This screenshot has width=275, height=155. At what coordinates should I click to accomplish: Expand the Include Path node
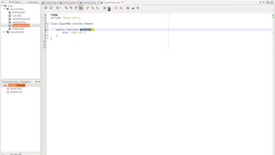tap(4, 32)
